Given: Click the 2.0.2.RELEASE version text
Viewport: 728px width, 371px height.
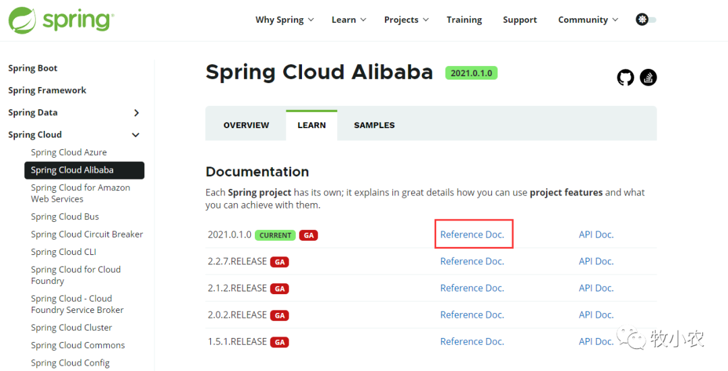Looking at the screenshot, I should (237, 315).
